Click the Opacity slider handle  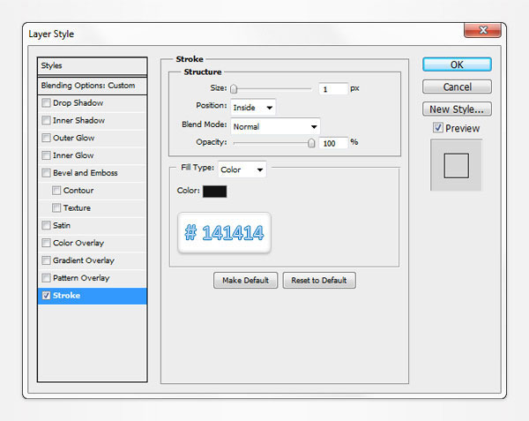tap(311, 143)
